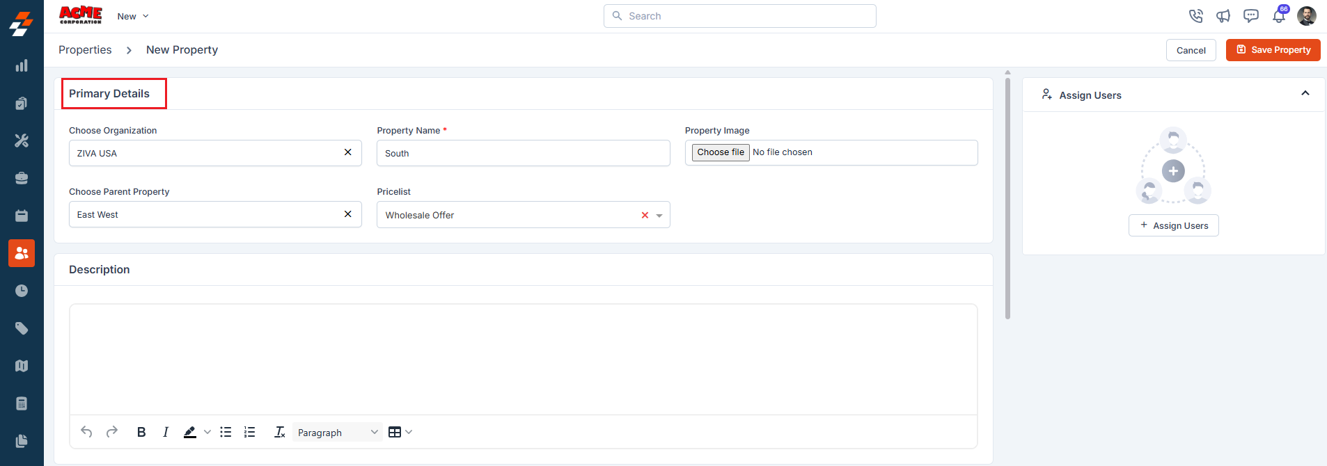Focus the Search field in header
The height and width of the screenshot is (466, 1327).
pyautogui.click(x=740, y=16)
